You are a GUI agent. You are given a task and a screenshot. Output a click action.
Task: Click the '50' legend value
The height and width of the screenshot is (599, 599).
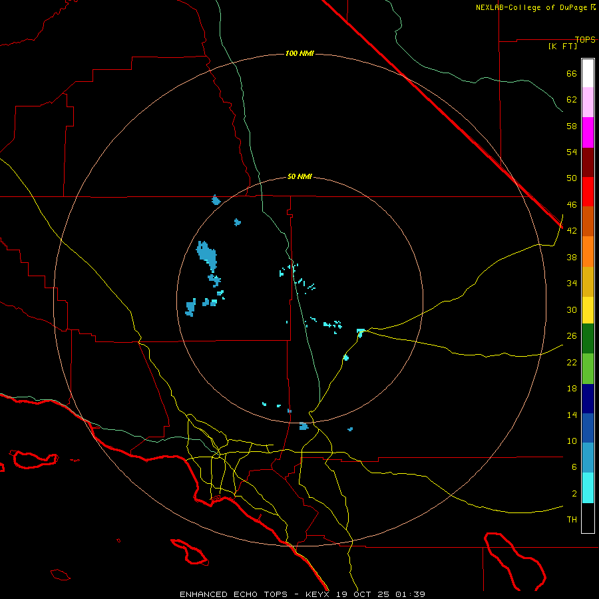(572, 178)
